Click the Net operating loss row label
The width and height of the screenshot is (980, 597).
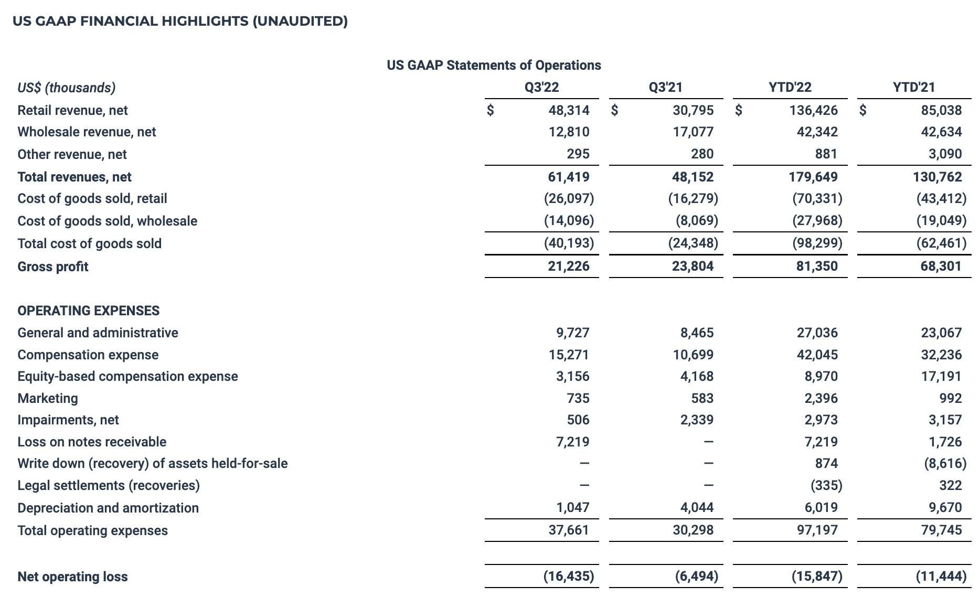72,577
